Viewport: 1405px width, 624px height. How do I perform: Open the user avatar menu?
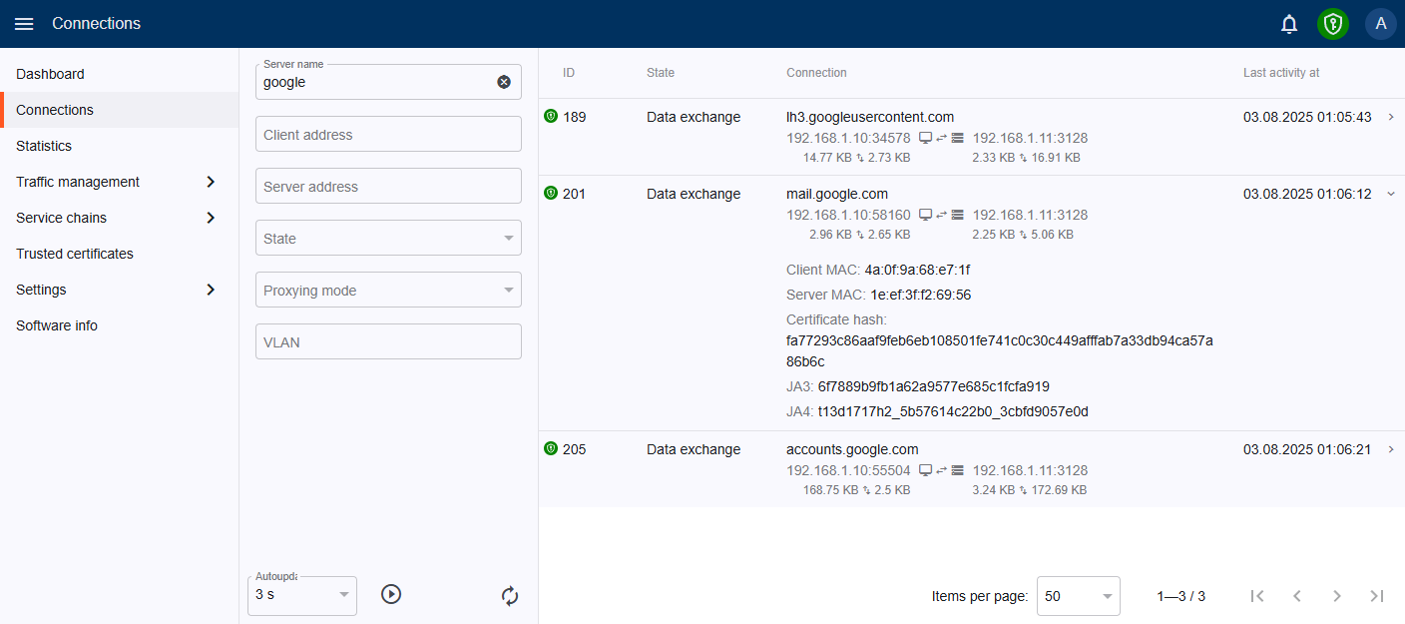(x=1380, y=24)
